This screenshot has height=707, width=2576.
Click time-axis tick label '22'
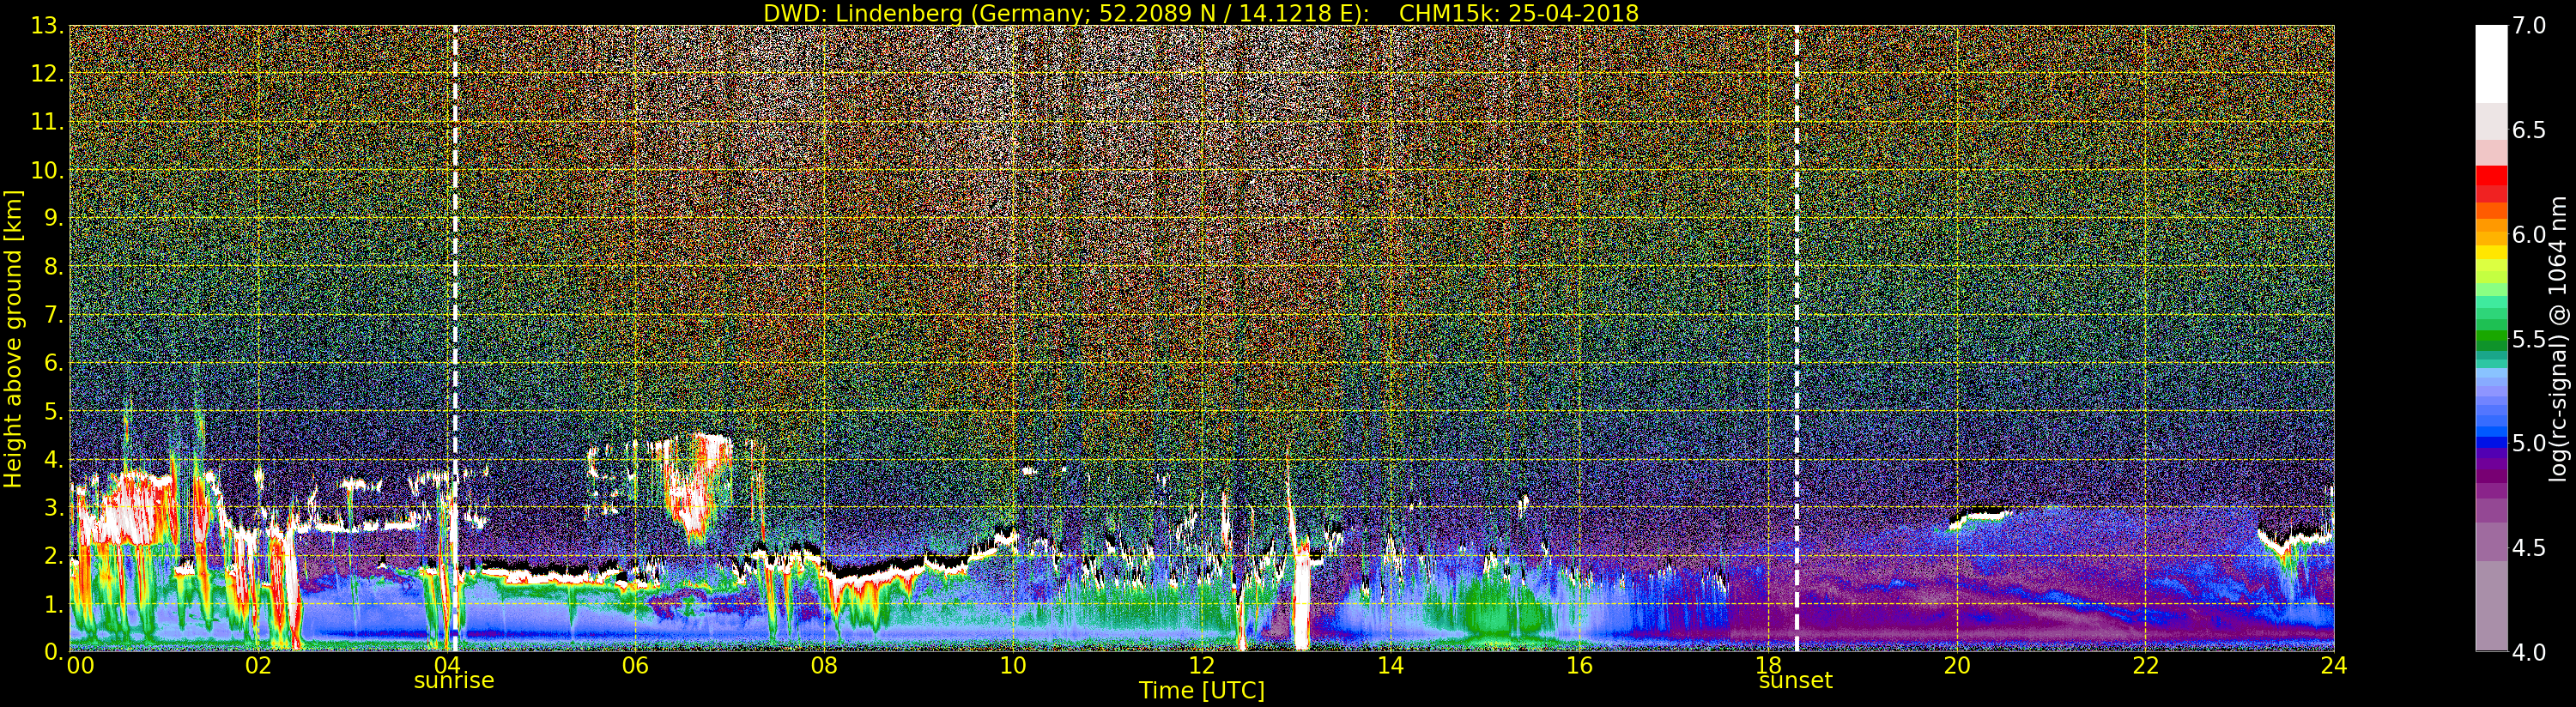coord(2146,665)
